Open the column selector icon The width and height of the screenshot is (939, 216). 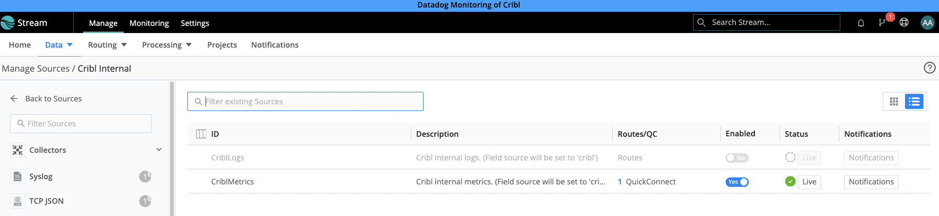(201, 134)
